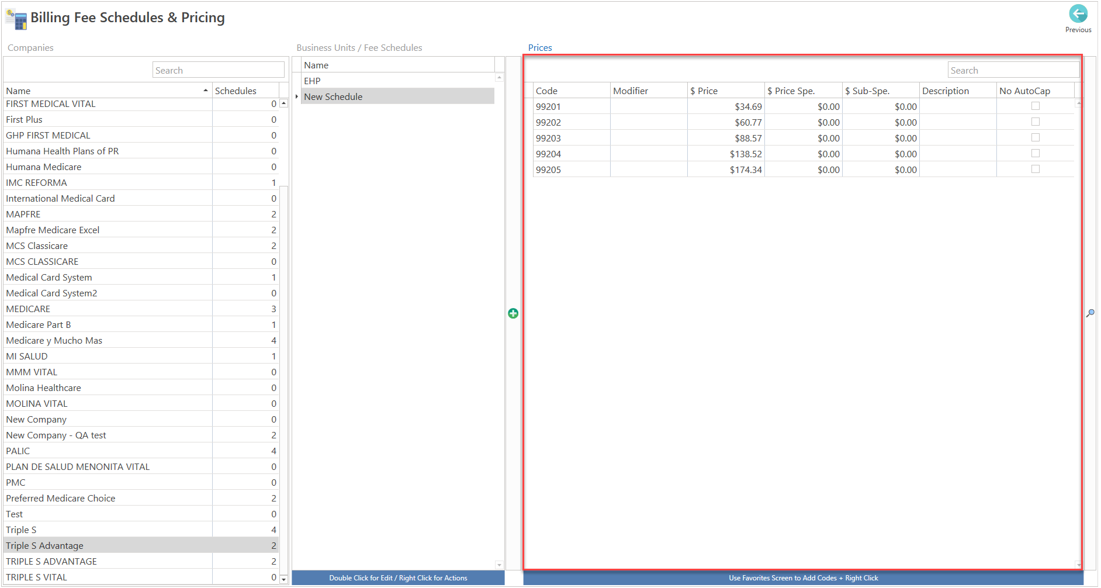
Task: Click the Code column header in Prices
Action: (x=572, y=91)
